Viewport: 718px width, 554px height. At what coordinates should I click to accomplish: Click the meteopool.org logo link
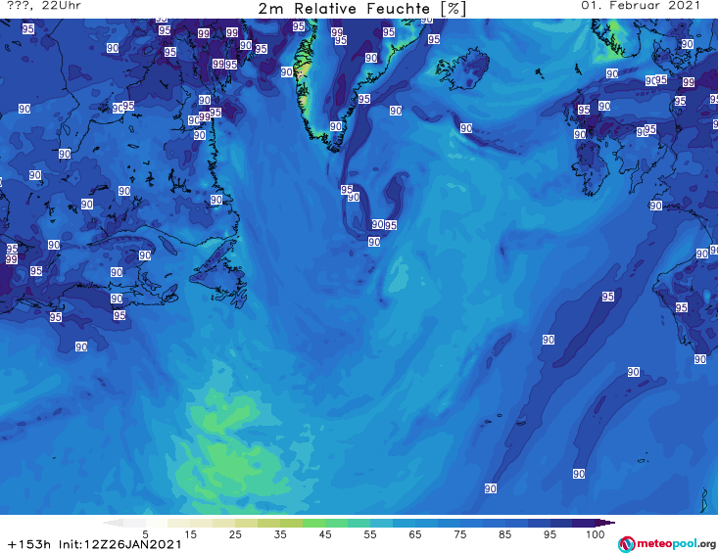667,544
